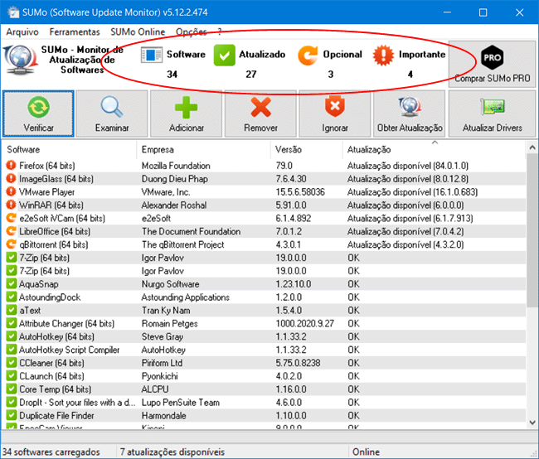Click the orange icon beside LibreOffice

pos(11,231)
